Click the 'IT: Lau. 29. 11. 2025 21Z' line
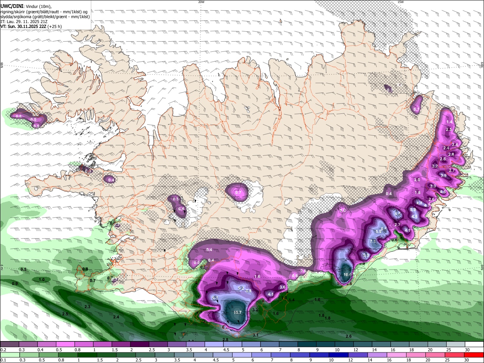 tap(23, 22)
